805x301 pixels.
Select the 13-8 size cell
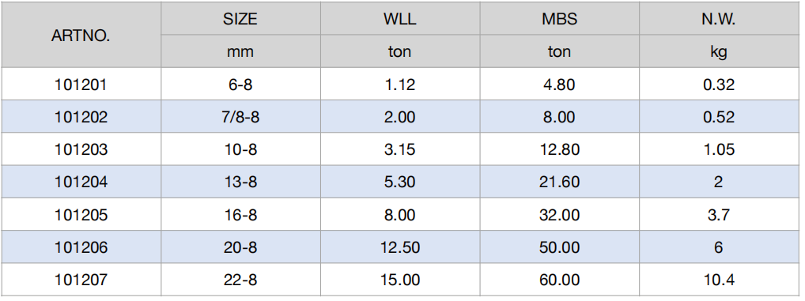pyautogui.click(x=240, y=182)
